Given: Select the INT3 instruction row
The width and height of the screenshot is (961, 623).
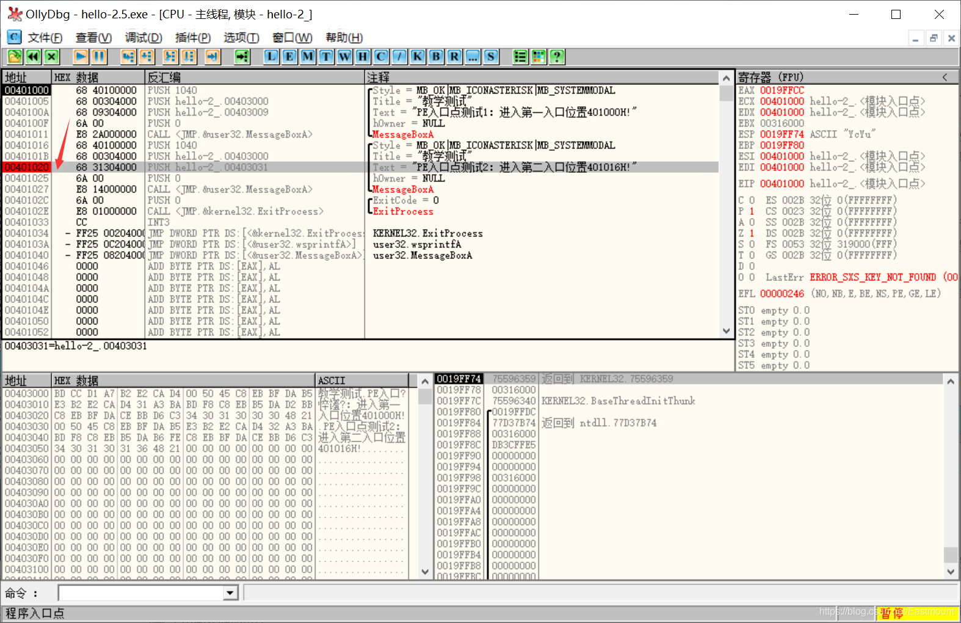Looking at the screenshot, I should 360,222.
